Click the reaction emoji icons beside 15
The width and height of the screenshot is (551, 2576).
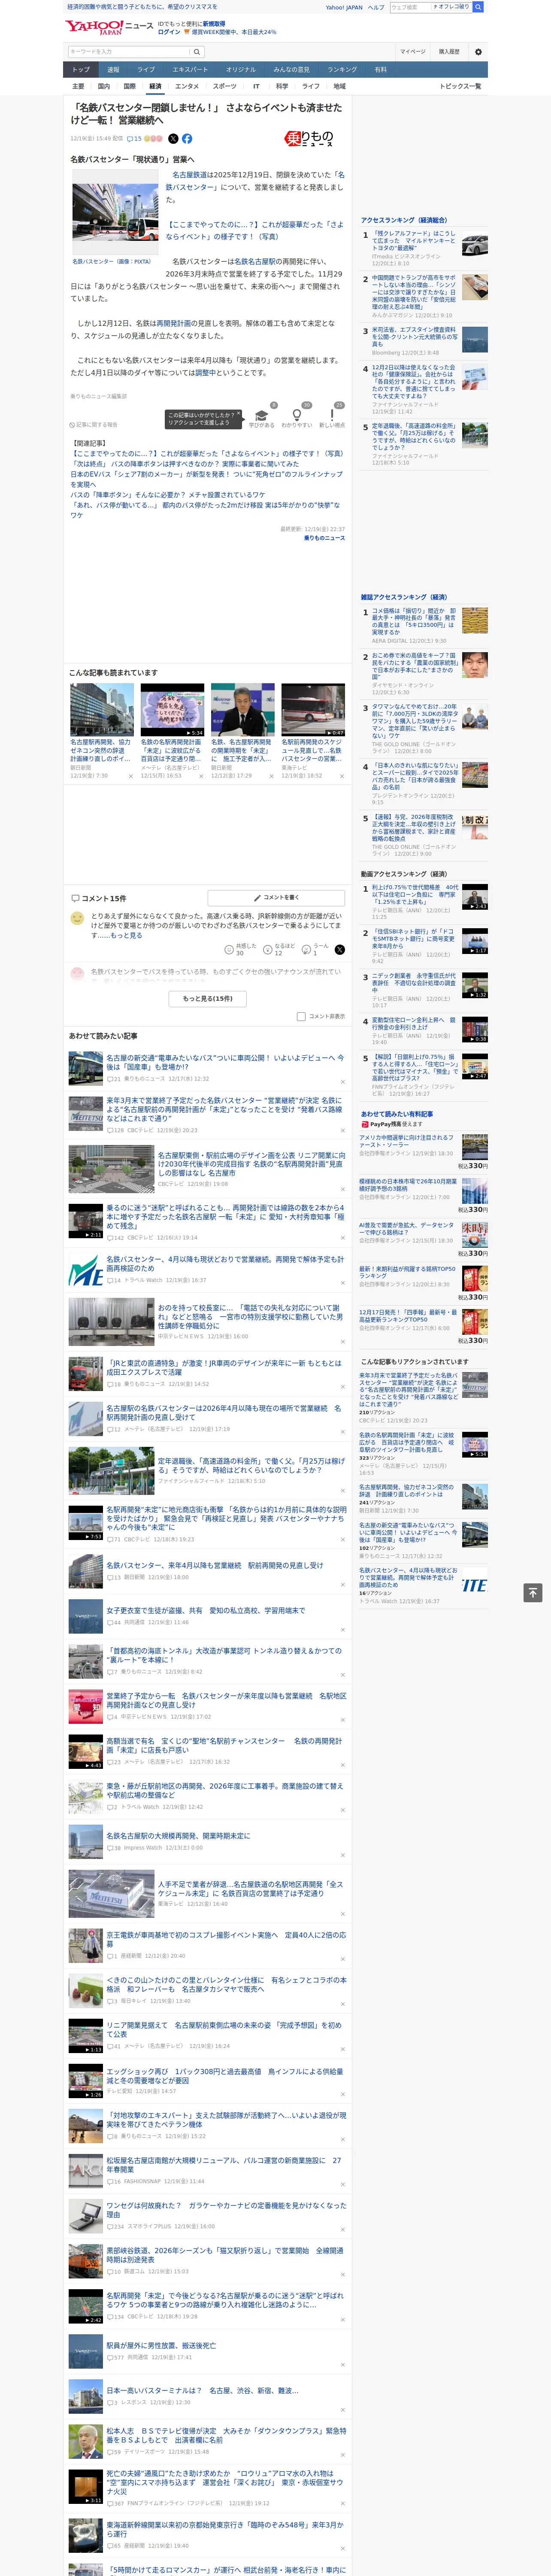[153, 139]
